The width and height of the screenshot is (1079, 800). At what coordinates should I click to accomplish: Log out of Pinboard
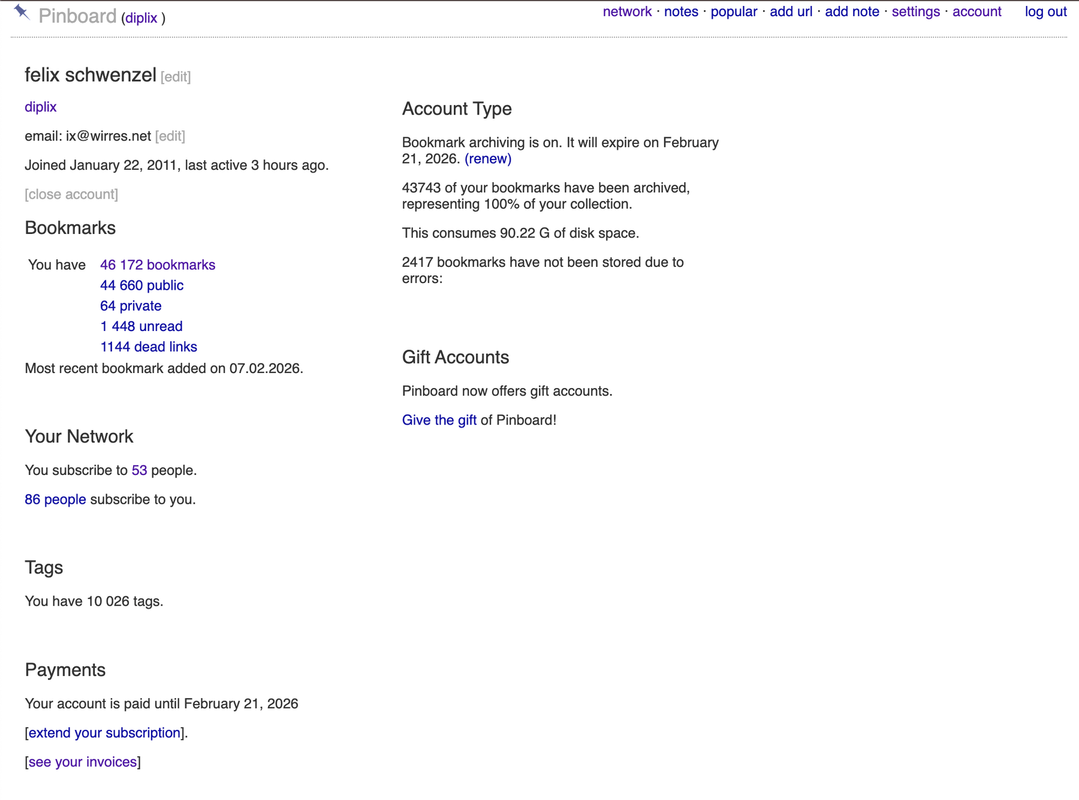click(1045, 12)
